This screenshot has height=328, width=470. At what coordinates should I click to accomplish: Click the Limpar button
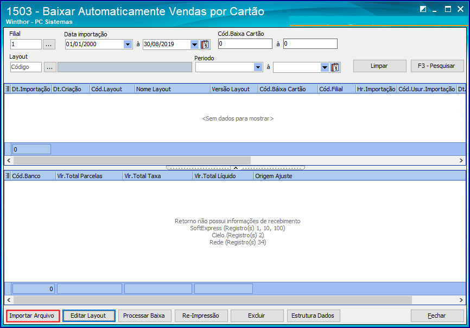[379, 66]
